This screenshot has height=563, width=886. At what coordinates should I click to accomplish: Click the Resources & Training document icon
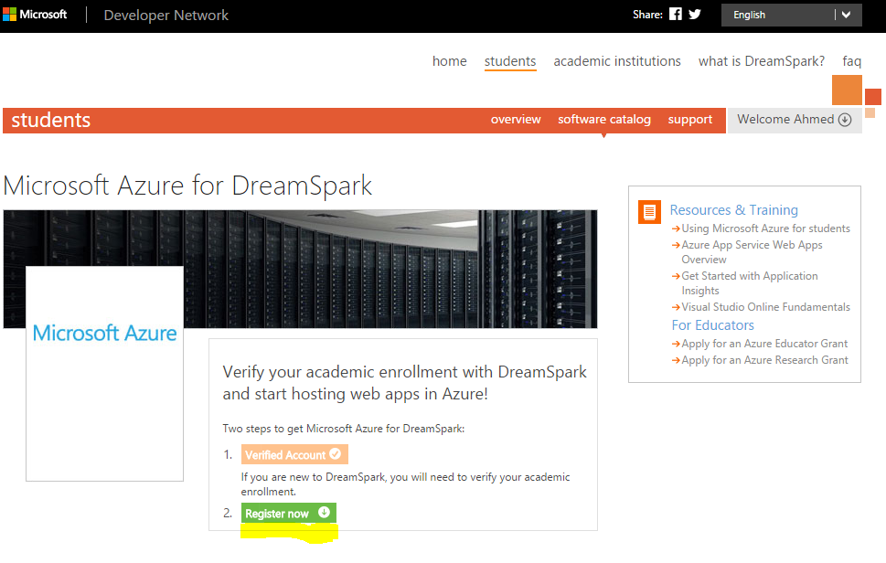(649, 212)
